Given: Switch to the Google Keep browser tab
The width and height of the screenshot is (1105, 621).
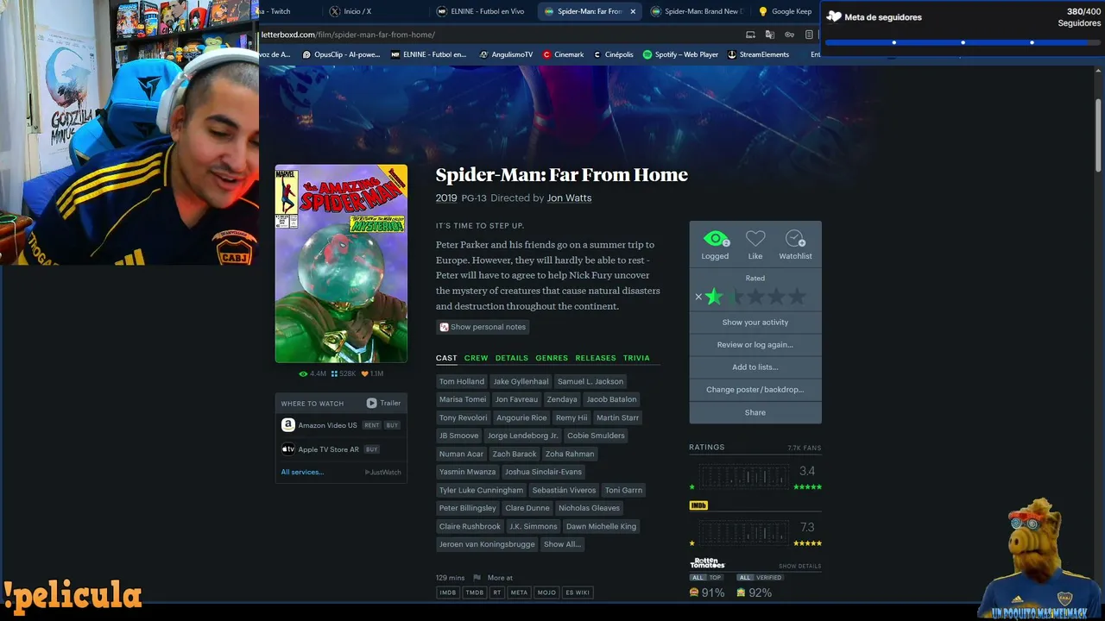Looking at the screenshot, I should pyautogui.click(x=786, y=11).
